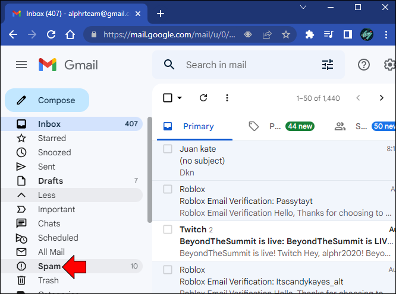This screenshot has height=294, width=396.
Task: Open the tab search chevron in title bar
Action: [303, 7]
